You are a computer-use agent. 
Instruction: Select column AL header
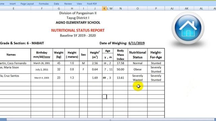point(201,8)
